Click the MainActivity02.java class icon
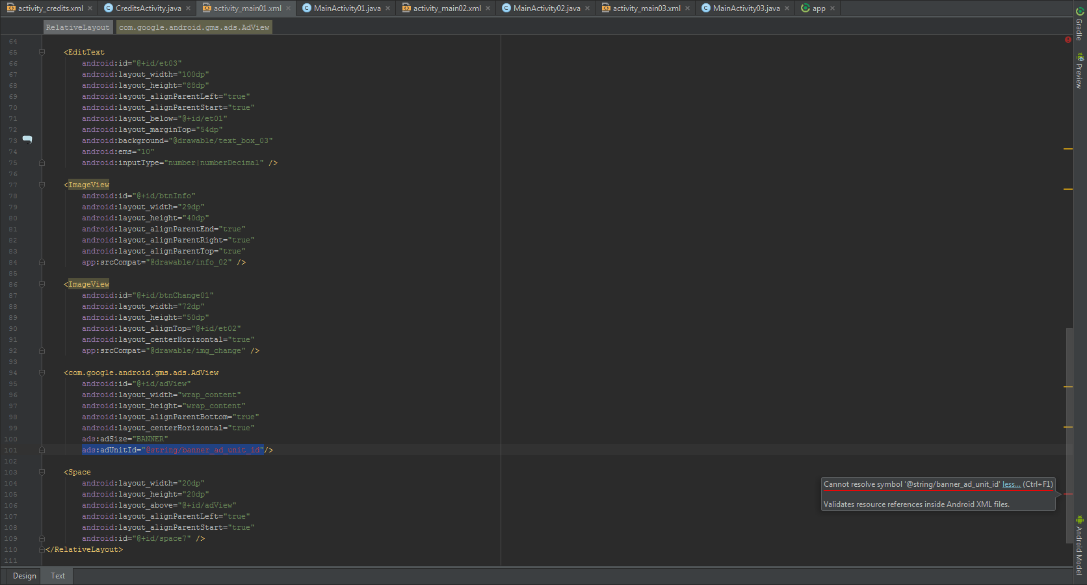The height and width of the screenshot is (585, 1087). [x=506, y=8]
